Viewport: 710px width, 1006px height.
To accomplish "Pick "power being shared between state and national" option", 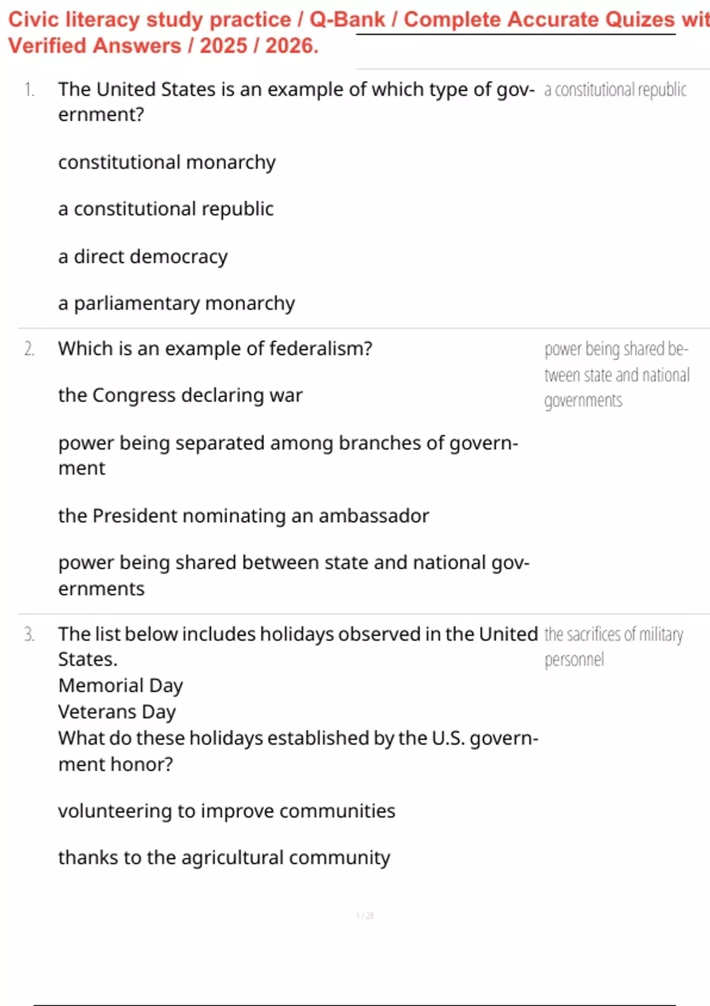I will pos(294,575).
